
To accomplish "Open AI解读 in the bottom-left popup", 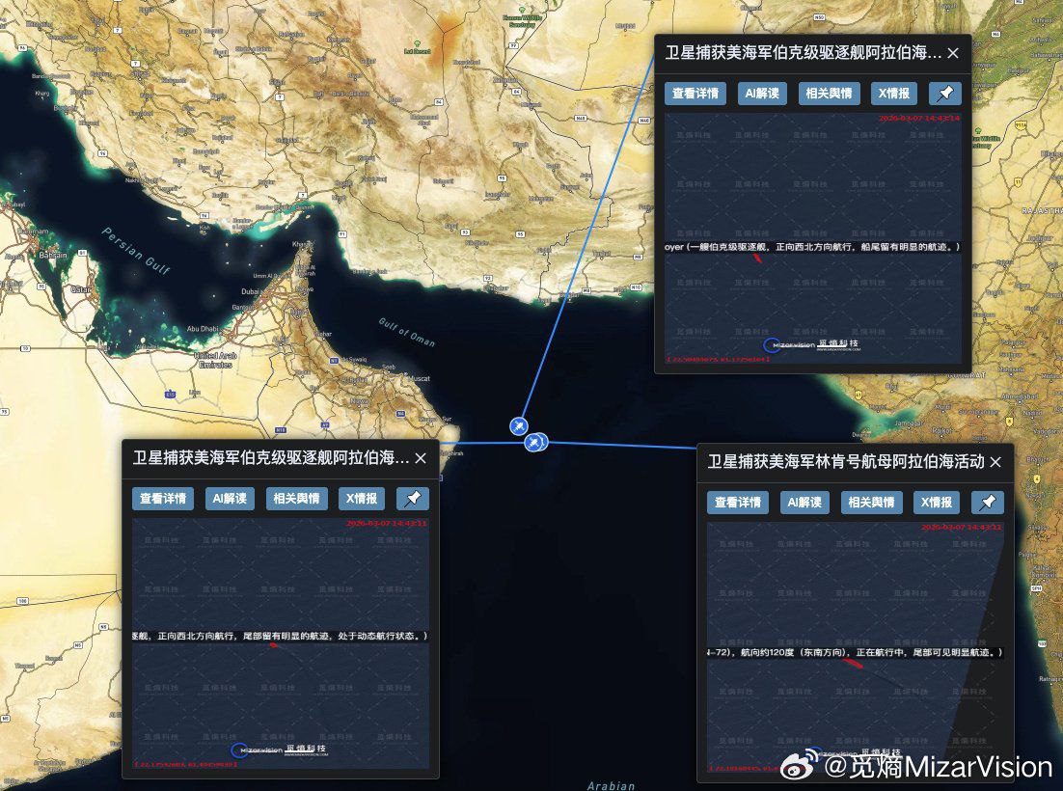I will [230, 499].
